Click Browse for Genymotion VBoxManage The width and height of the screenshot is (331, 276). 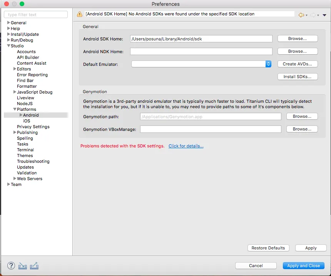tap(302, 129)
